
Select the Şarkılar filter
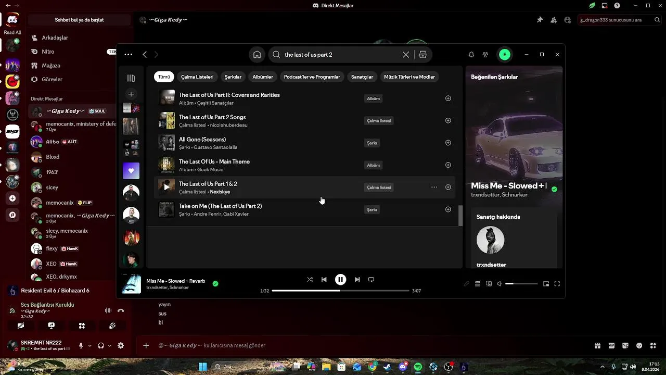233,77
